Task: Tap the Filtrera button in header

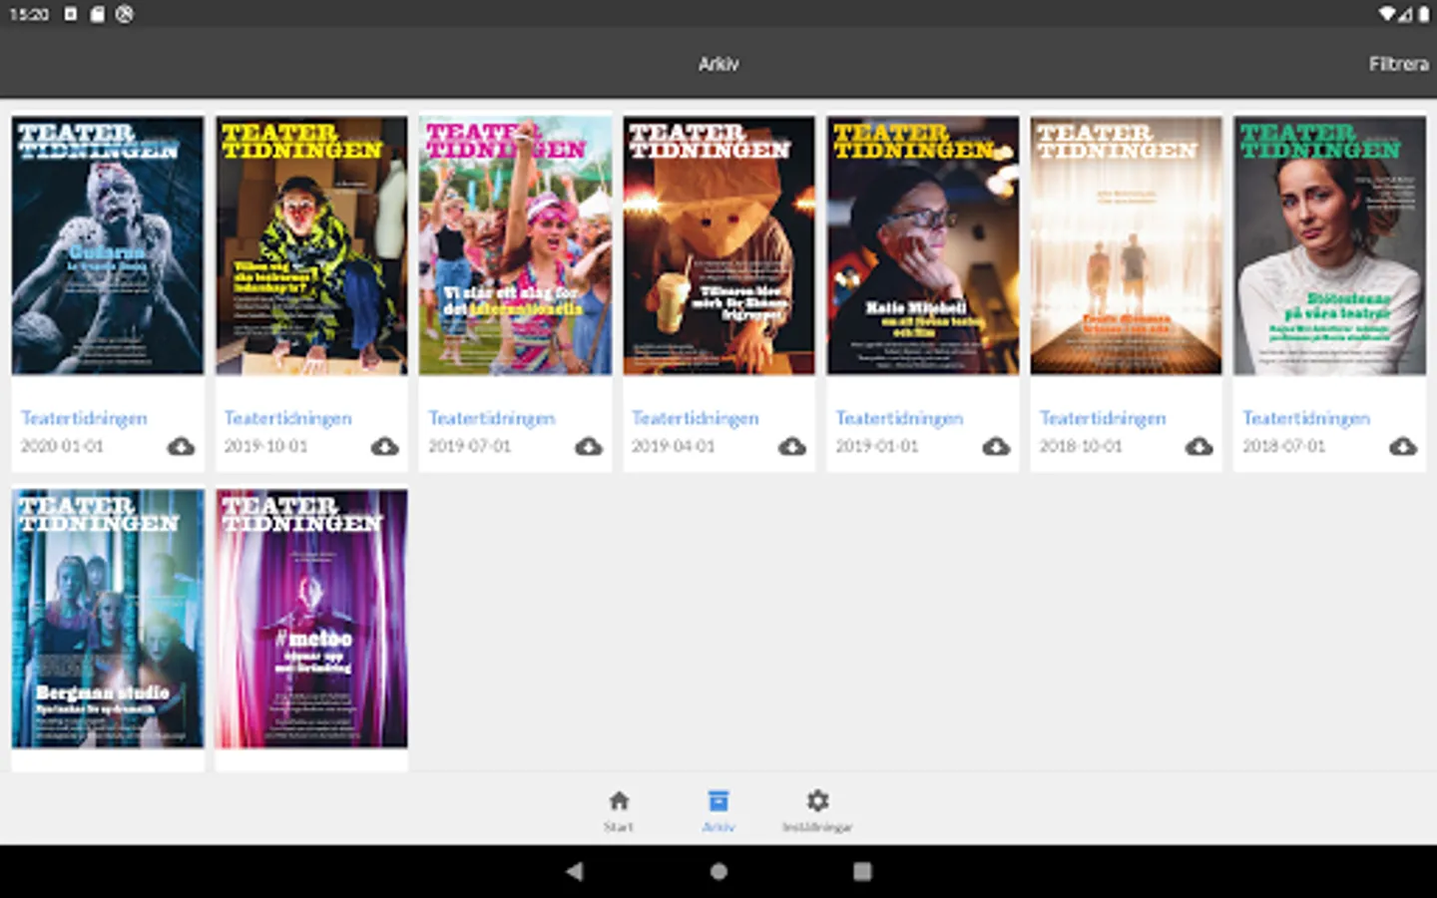Action: click(x=1398, y=64)
